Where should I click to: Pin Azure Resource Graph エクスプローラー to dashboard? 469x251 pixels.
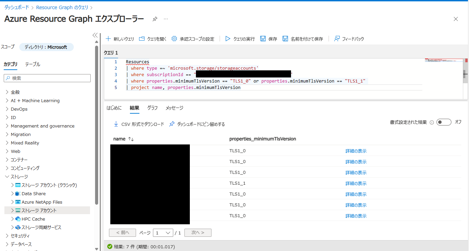[x=155, y=19]
